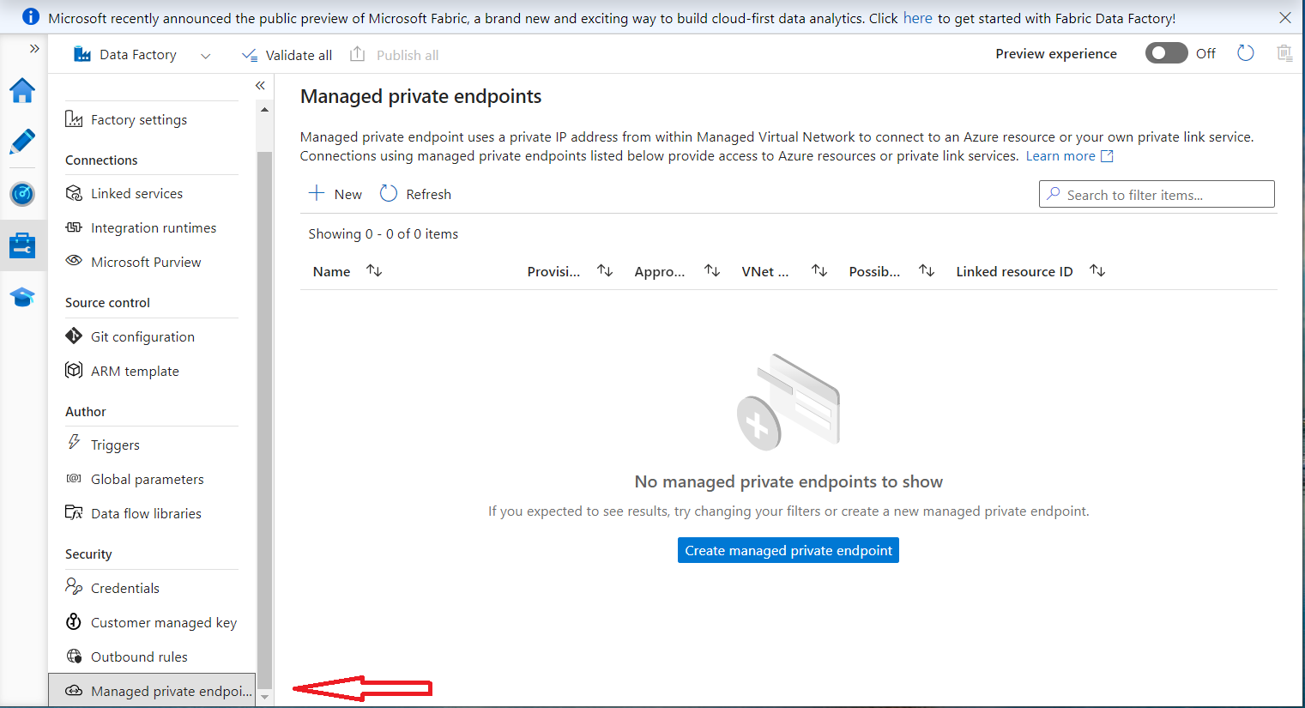Open the Learn more link
The width and height of the screenshot is (1305, 708).
[1060, 156]
